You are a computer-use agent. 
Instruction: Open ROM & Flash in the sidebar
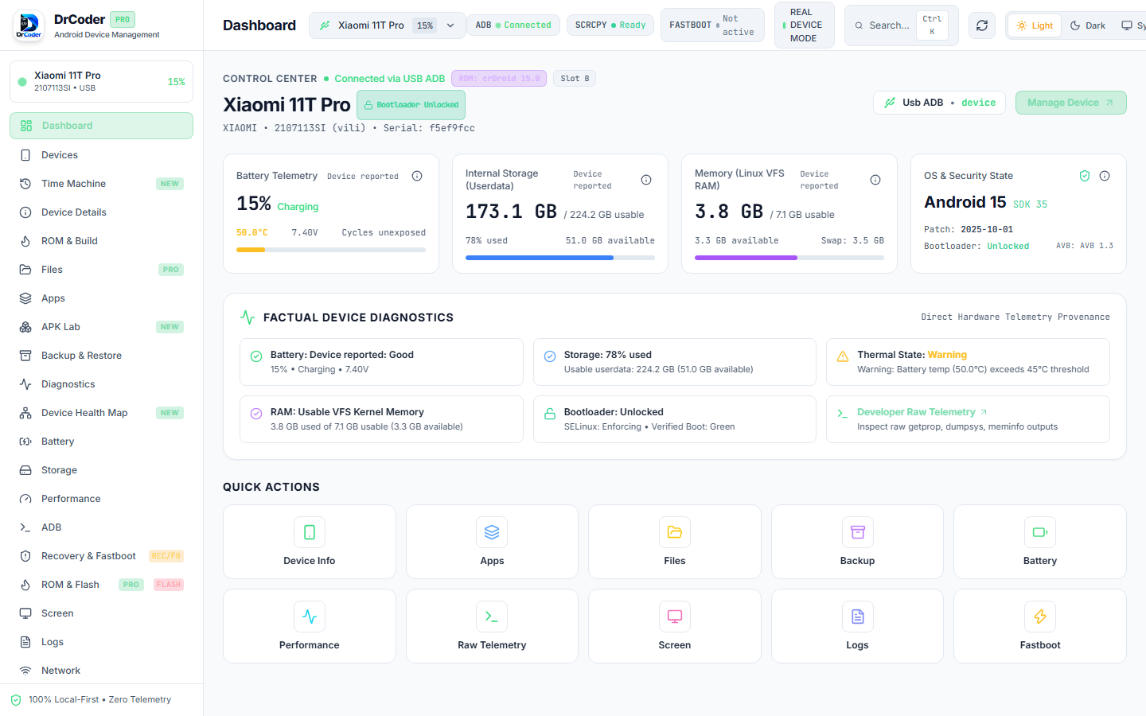(x=101, y=585)
